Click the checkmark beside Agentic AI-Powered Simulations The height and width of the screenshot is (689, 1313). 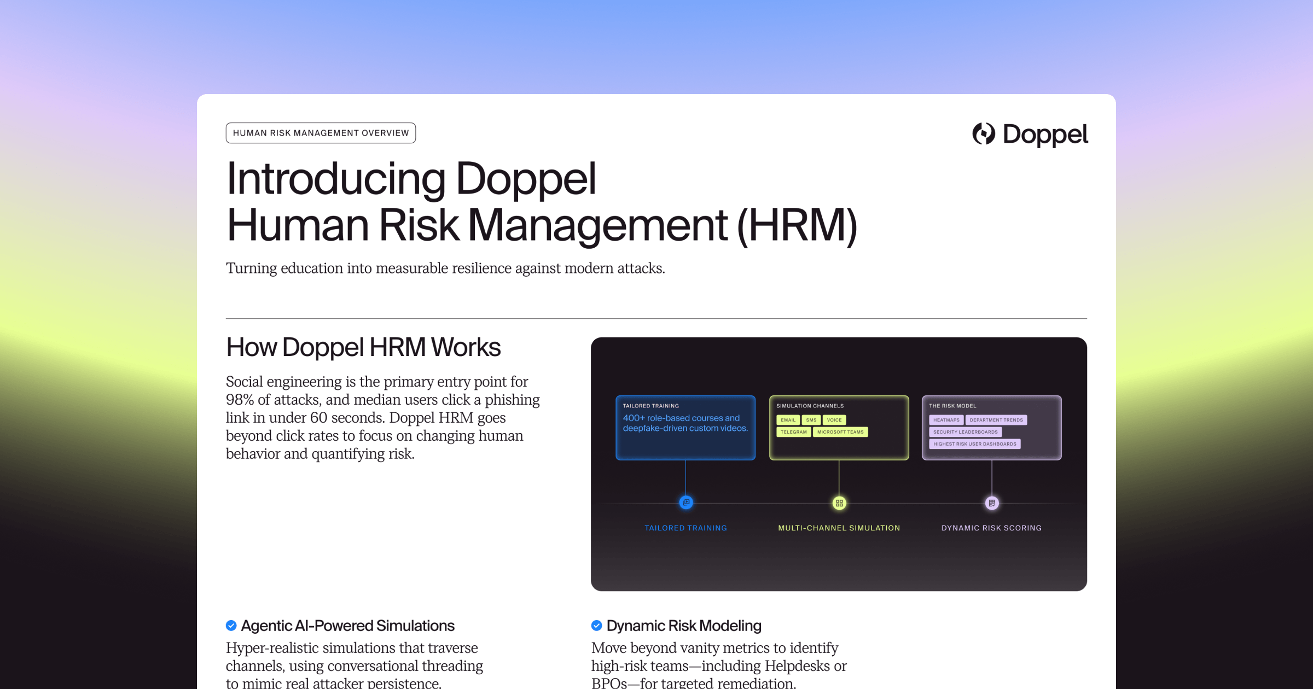(231, 626)
